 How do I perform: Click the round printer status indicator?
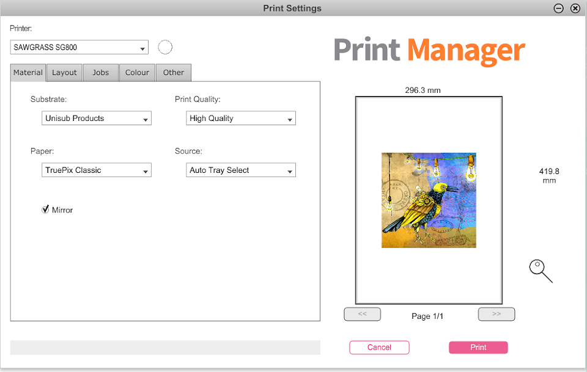click(x=165, y=47)
